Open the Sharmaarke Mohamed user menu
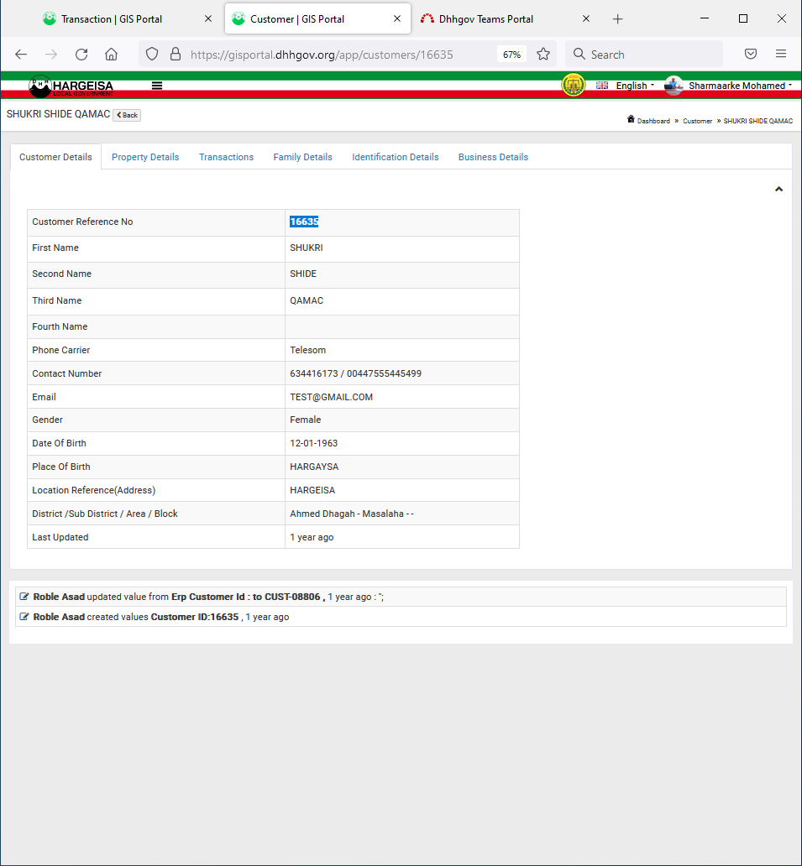The width and height of the screenshot is (802, 866). pos(740,86)
